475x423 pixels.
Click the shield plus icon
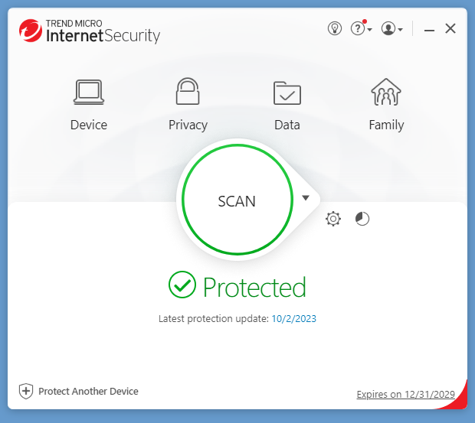click(26, 391)
